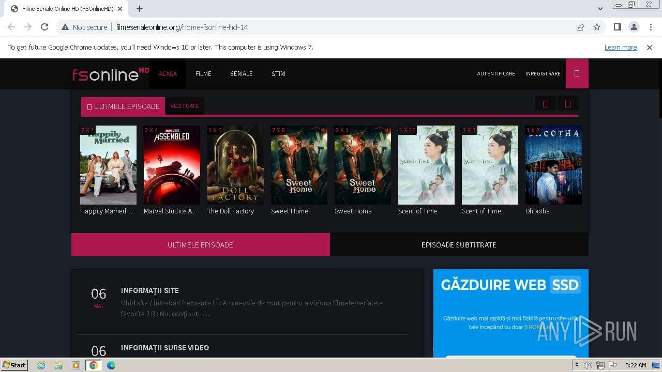This screenshot has height=372, width=662.
Task: Click the fsonline HD logo
Action: click(x=111, y=74)
